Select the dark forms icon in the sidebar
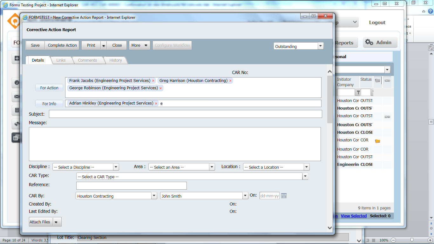Viewport: 434px width, 244px height. click(x=17, y=138)
